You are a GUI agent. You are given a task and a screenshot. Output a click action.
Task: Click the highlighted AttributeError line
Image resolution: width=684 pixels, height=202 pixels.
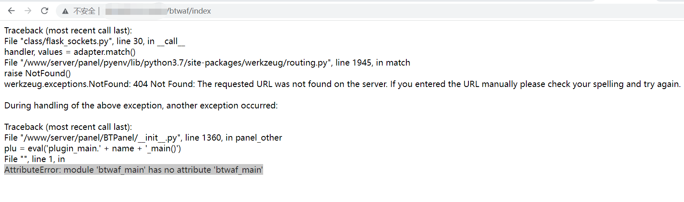(134, 170)
